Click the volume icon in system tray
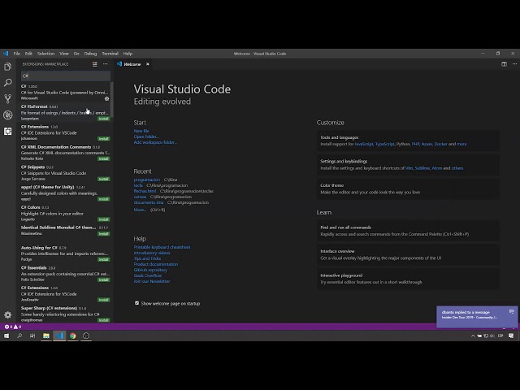520x390 pixels. 492,336
